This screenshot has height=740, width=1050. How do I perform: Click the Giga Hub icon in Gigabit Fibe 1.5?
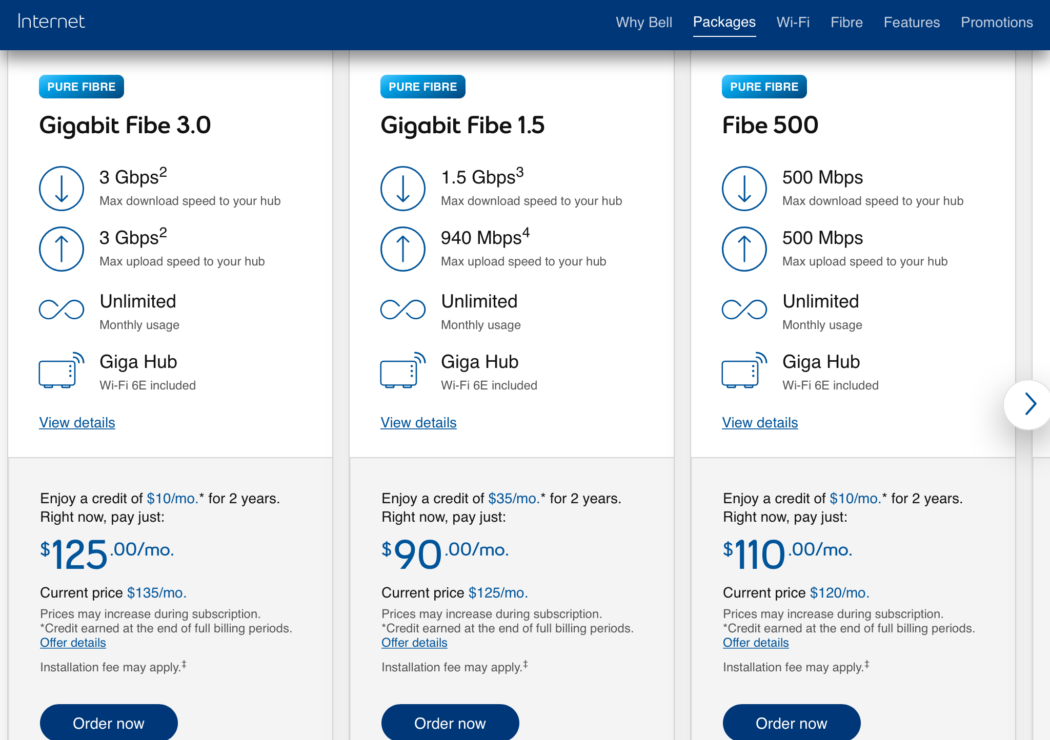(x=403, y=370)
